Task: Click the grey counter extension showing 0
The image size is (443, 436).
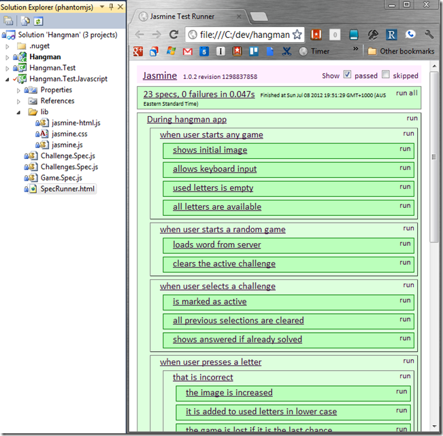Action: (335, 35)
